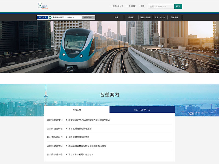Viewport: 219px width, 164px height.
Task: Click the arrow beside the 遅延証明証発行 notice
Action: coord(67,146)
